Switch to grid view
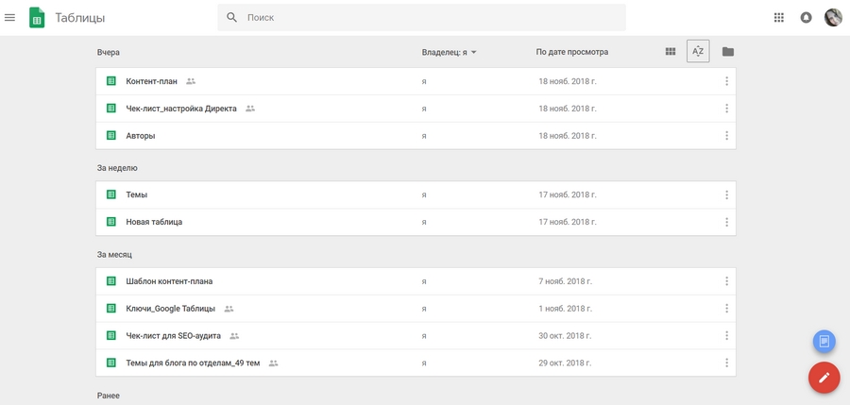This screenshot has width=850, height=405. pyautogui.click(x=671, y=52)
